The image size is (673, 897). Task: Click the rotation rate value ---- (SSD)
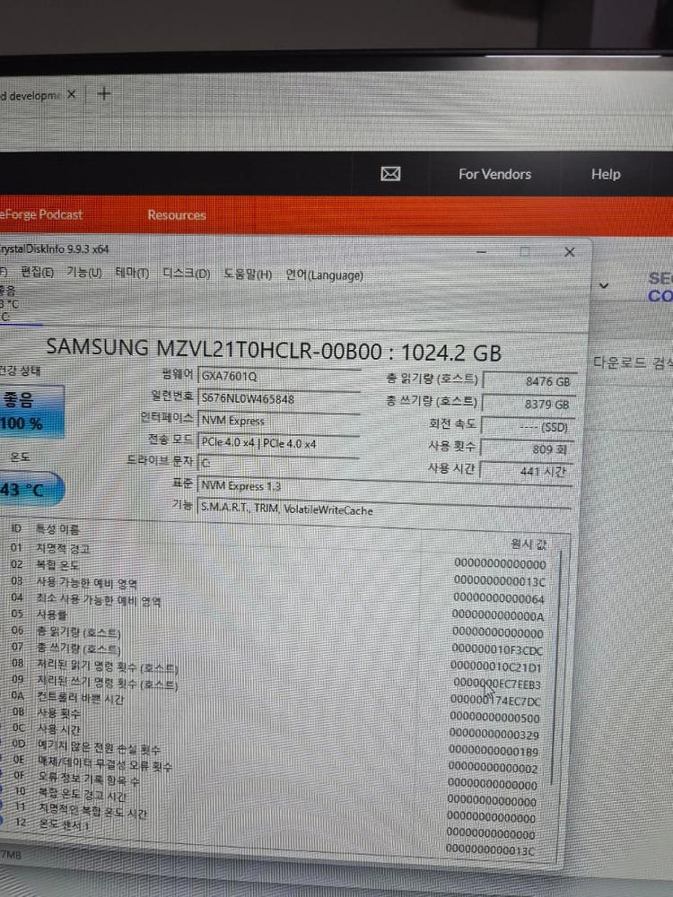529,427
